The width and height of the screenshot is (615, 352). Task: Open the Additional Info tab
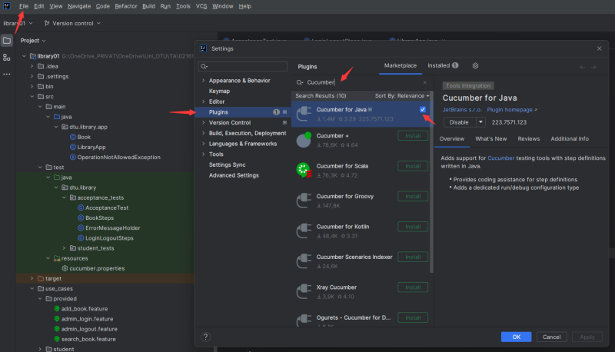pyautogui.click(x=570, y=139)
